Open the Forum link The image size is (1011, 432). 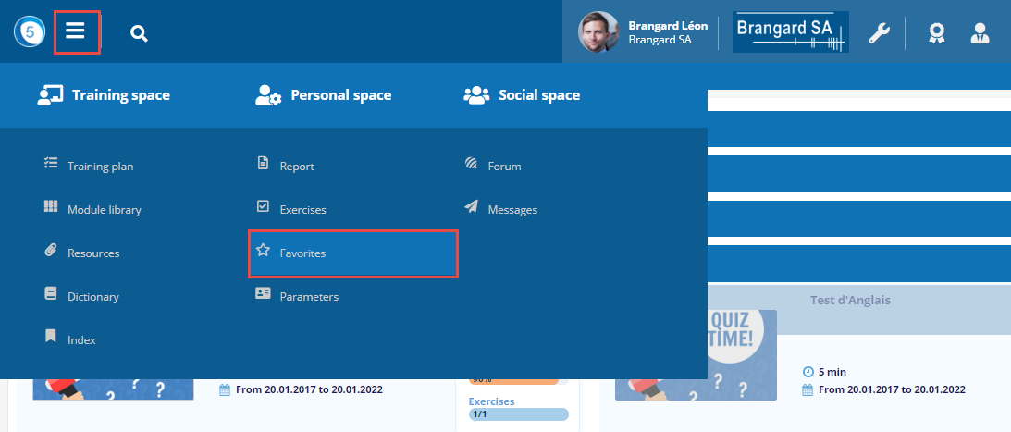504,167
